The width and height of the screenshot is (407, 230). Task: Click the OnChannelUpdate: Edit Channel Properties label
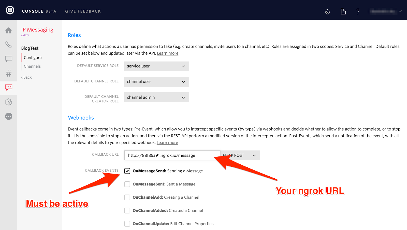coord(173,224)
